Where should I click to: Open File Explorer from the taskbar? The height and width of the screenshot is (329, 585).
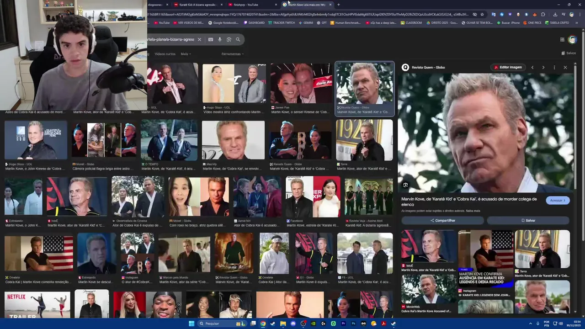point(283,324)
